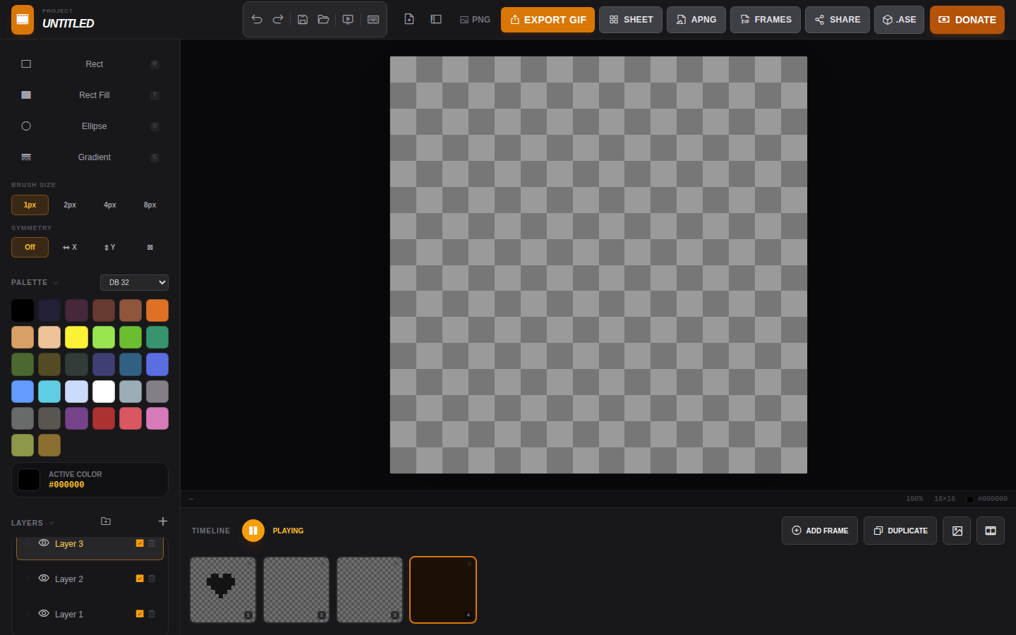Collapse the Layers section chevron
Screen dimensions: 1016x635
click(x=52, y=523)
